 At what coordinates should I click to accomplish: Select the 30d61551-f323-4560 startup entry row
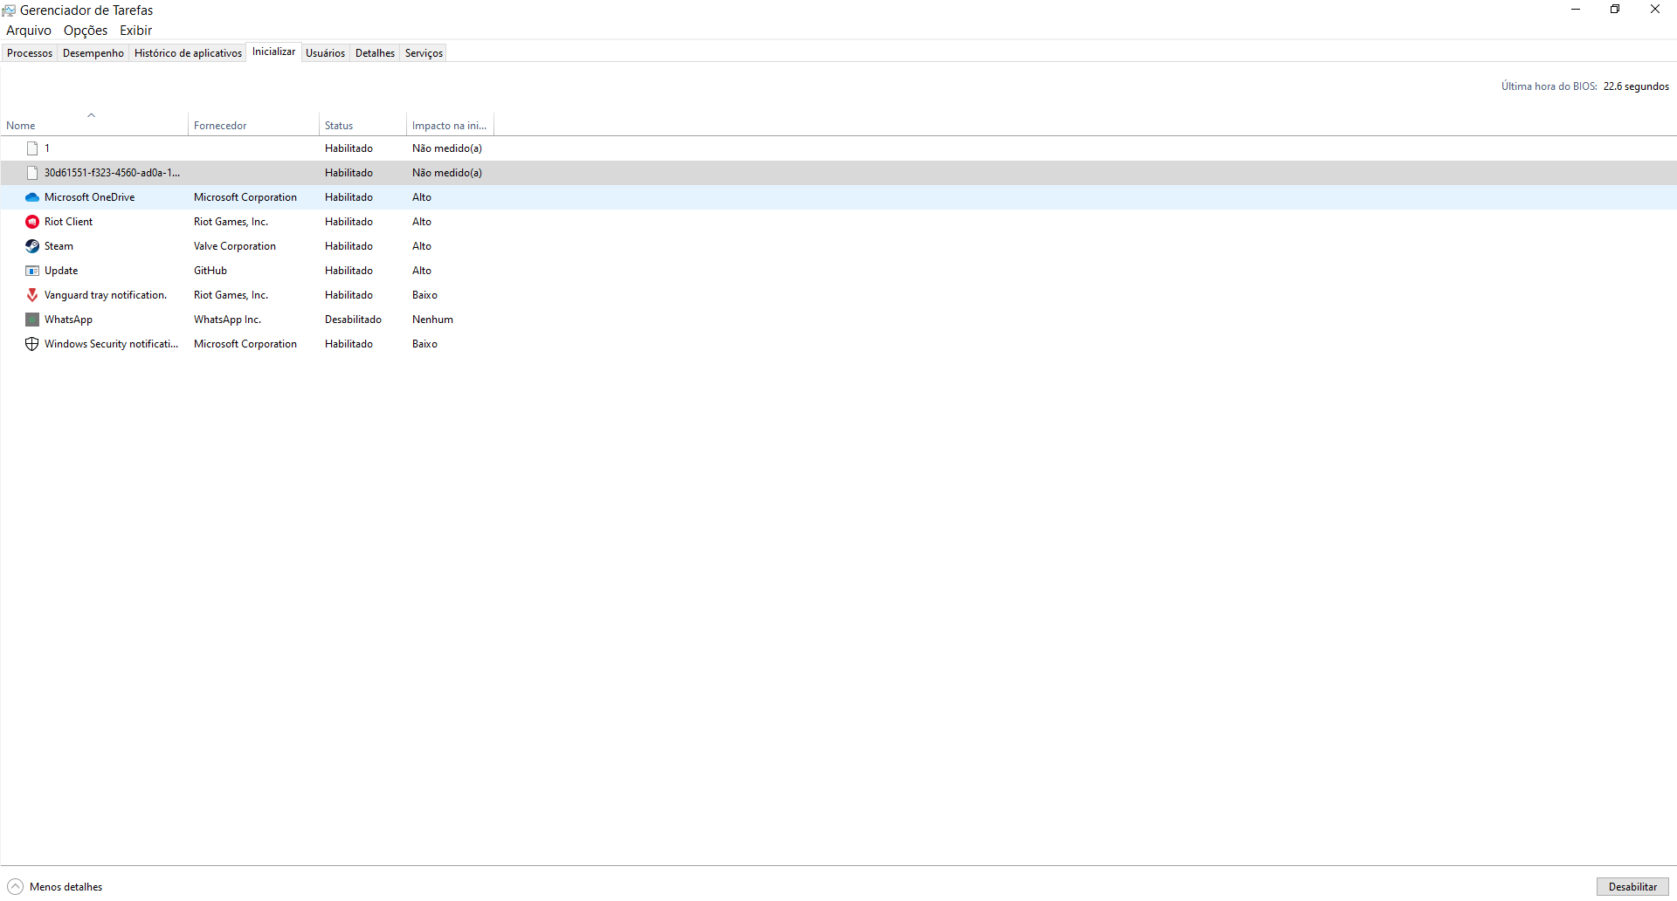coord(112,173)
